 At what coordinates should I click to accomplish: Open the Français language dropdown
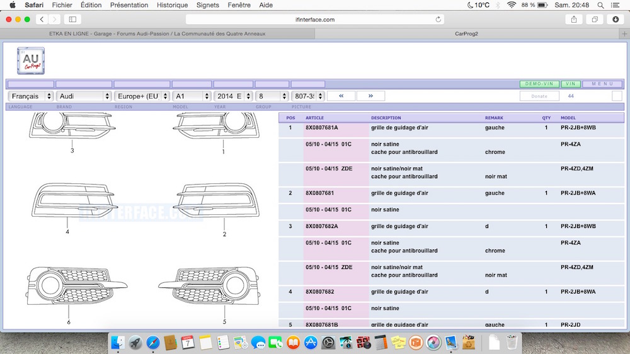tap(31, 96)
